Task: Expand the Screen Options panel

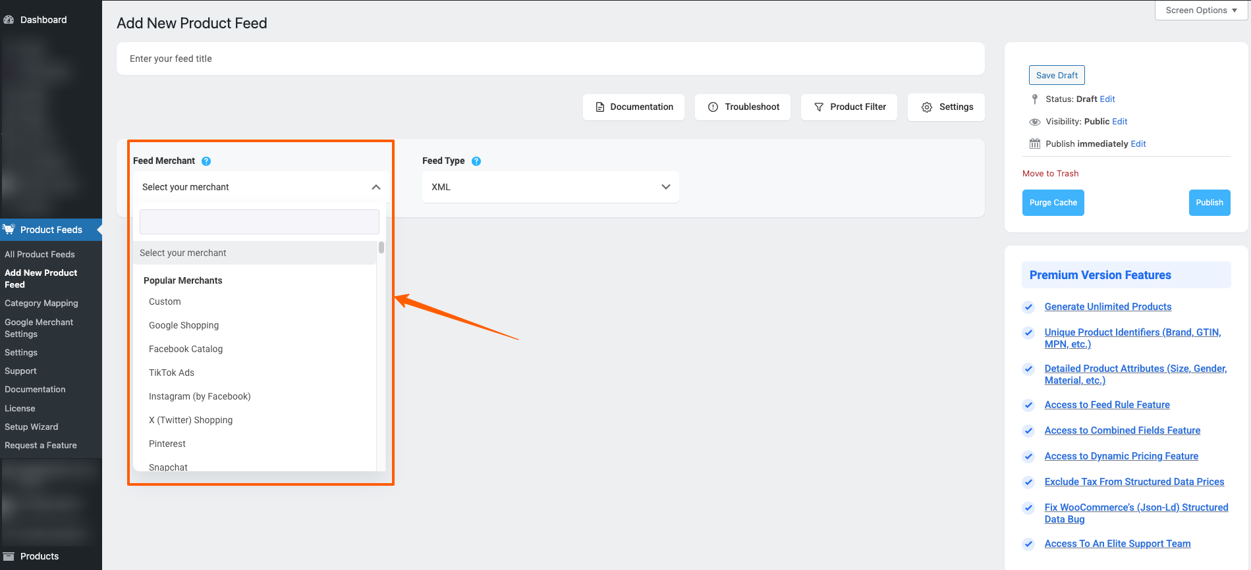Action: tap(1201, 11)
